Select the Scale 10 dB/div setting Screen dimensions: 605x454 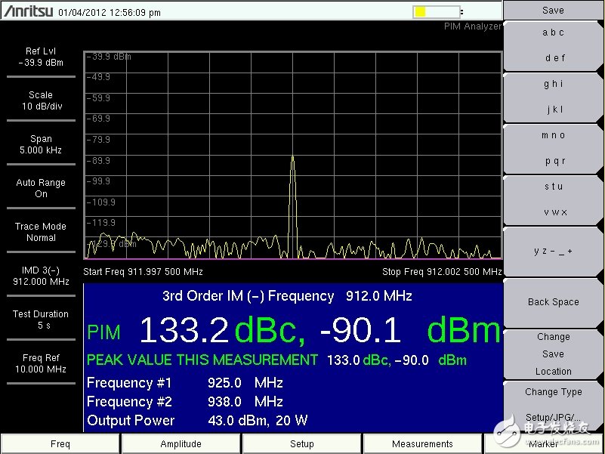click(41, 101)
